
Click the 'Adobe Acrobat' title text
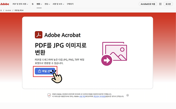[x=62, y=35]
